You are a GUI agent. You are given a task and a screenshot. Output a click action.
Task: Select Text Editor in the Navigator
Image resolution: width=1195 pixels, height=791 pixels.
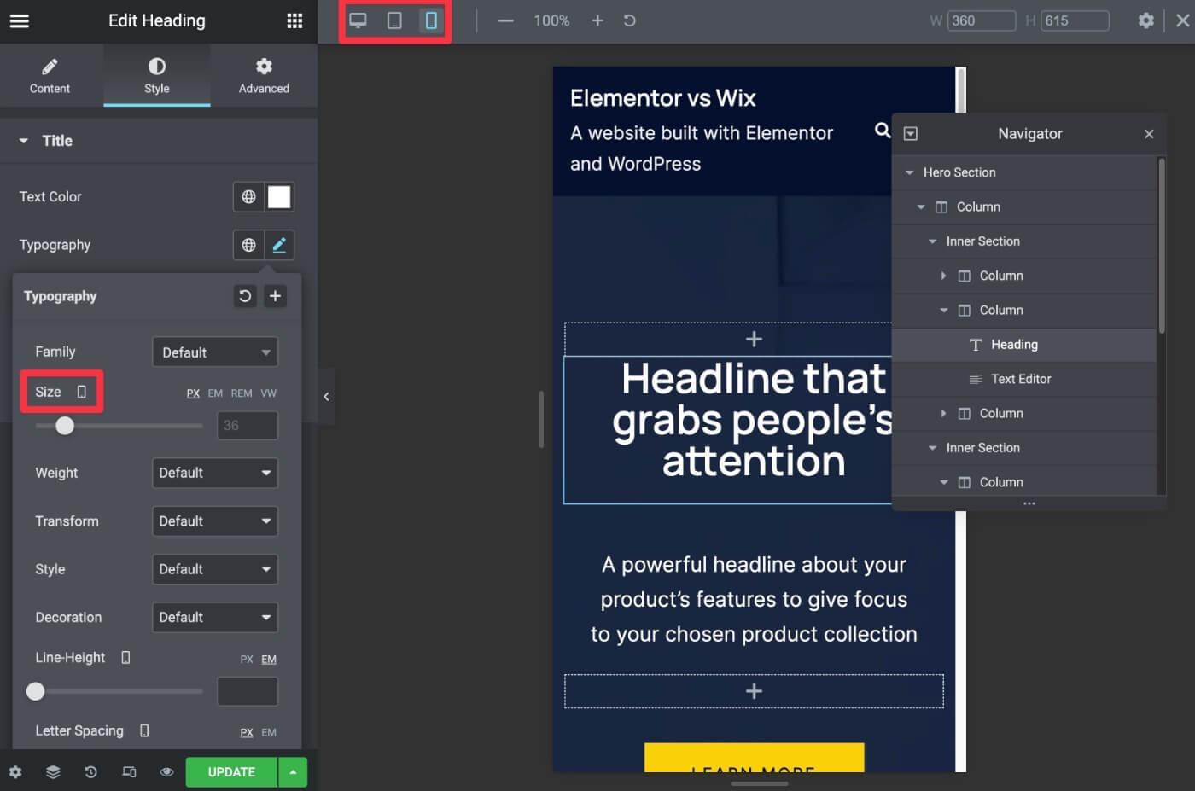click(x=1024, y=379)
